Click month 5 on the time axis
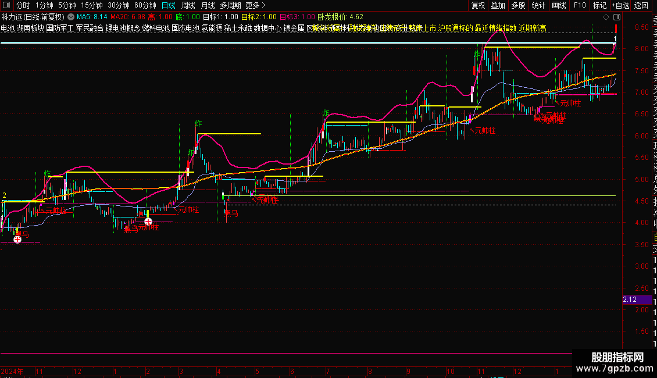The height and width of the screenshot is (378, 657). 257,371
